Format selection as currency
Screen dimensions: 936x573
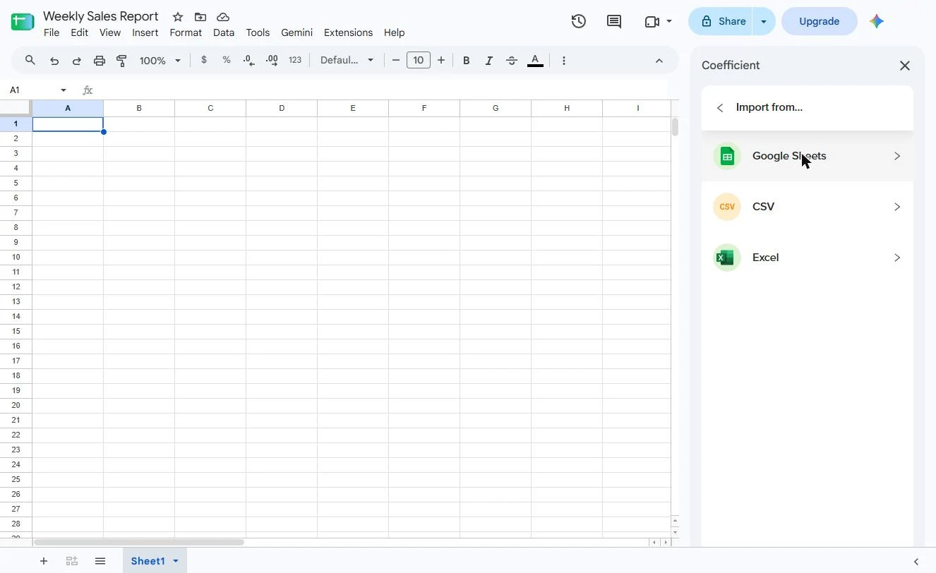click(204, 61)
